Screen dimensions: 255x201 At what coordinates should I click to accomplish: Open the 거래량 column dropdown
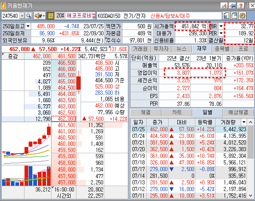(x=244, y=122)
